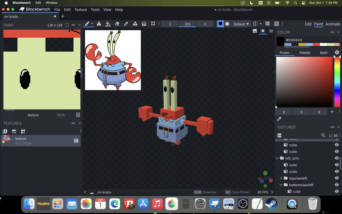
Task: Add current color to palette with plus
Action: (332, 112)
